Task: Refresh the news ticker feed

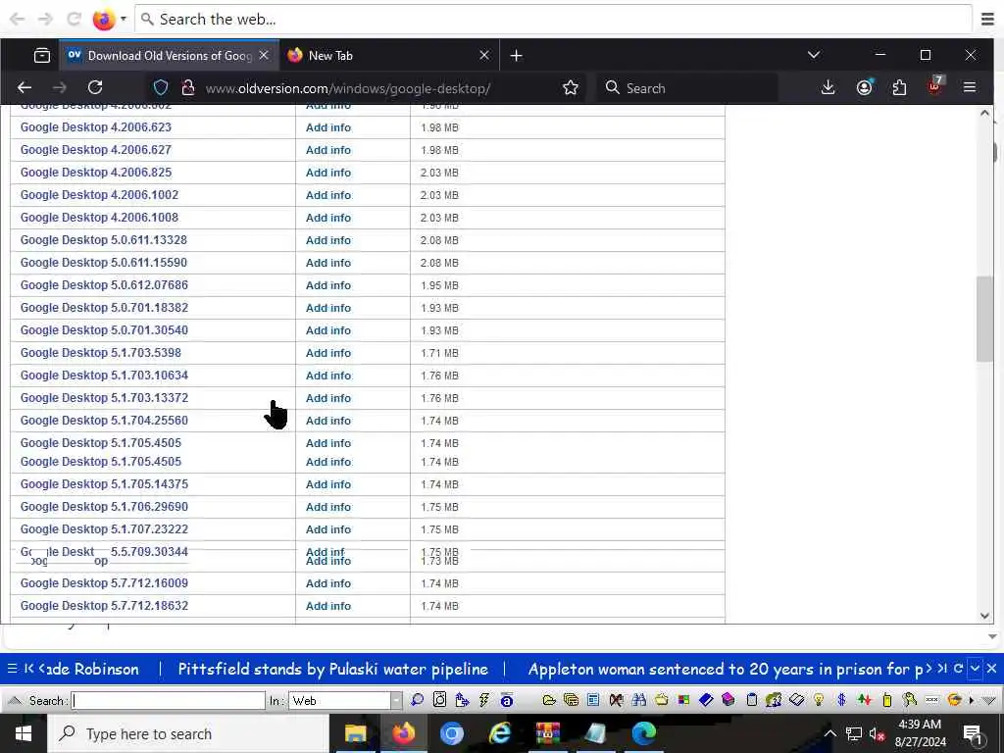Action: [958, 669]
